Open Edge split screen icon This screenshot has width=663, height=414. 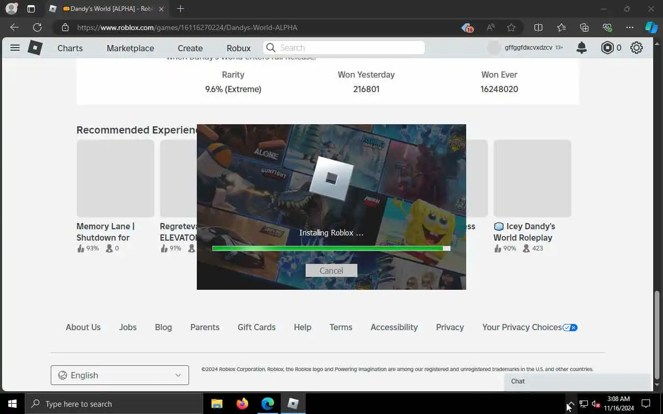538,27
